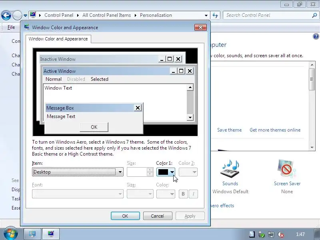The image size is (320, 240).
Task: Click the themes list scrollbar thumb
Action: [312, 79]
